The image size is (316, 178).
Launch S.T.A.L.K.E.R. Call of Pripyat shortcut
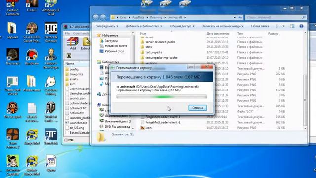(x=32, y=32)
